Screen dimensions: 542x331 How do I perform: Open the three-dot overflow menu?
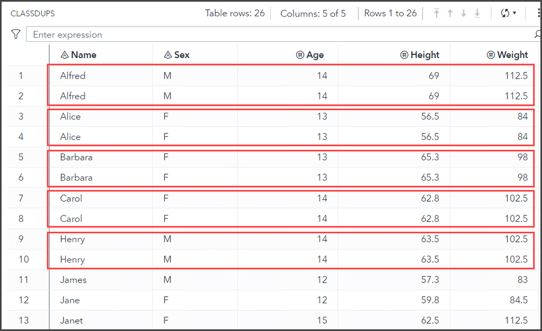[x=540, y=12]
